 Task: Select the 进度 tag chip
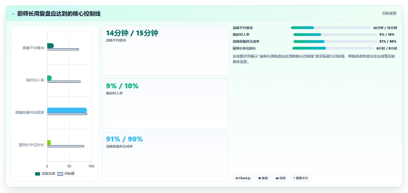click(x=280, y=178)
